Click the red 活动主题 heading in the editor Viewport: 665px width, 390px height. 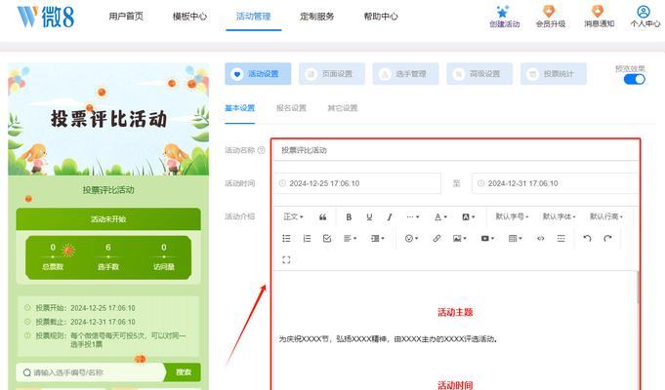(455, 313)
